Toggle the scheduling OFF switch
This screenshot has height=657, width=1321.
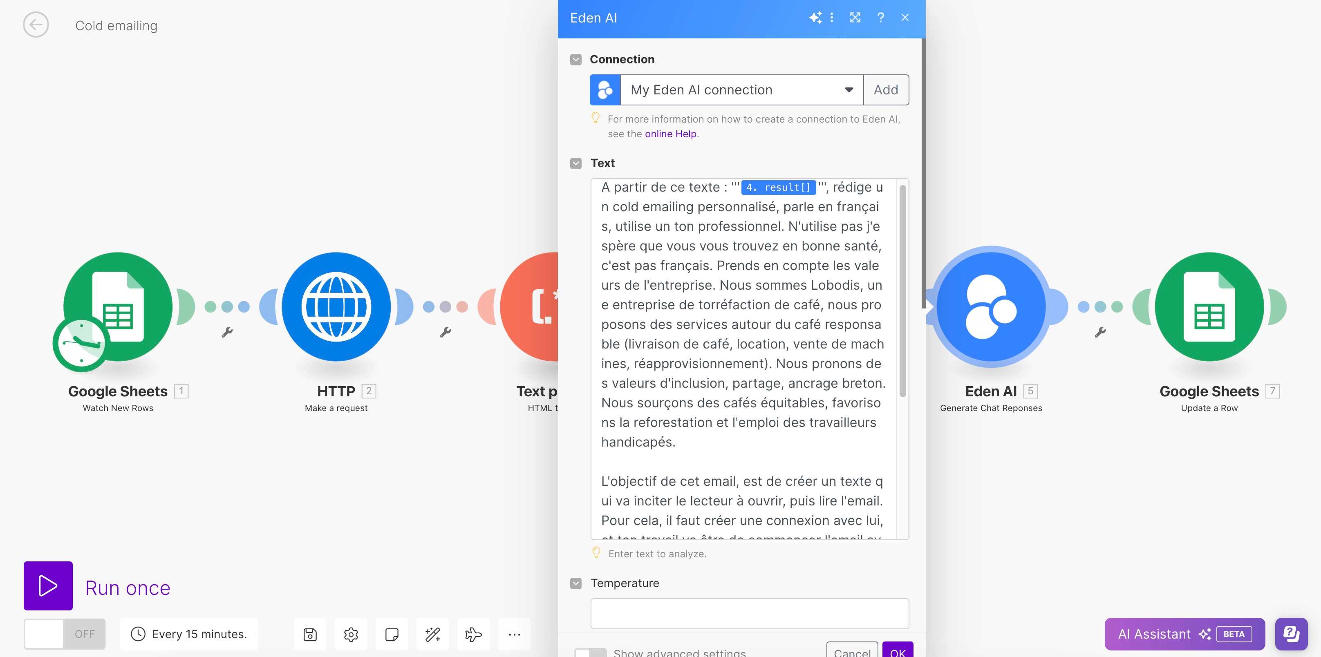[64, 634]
